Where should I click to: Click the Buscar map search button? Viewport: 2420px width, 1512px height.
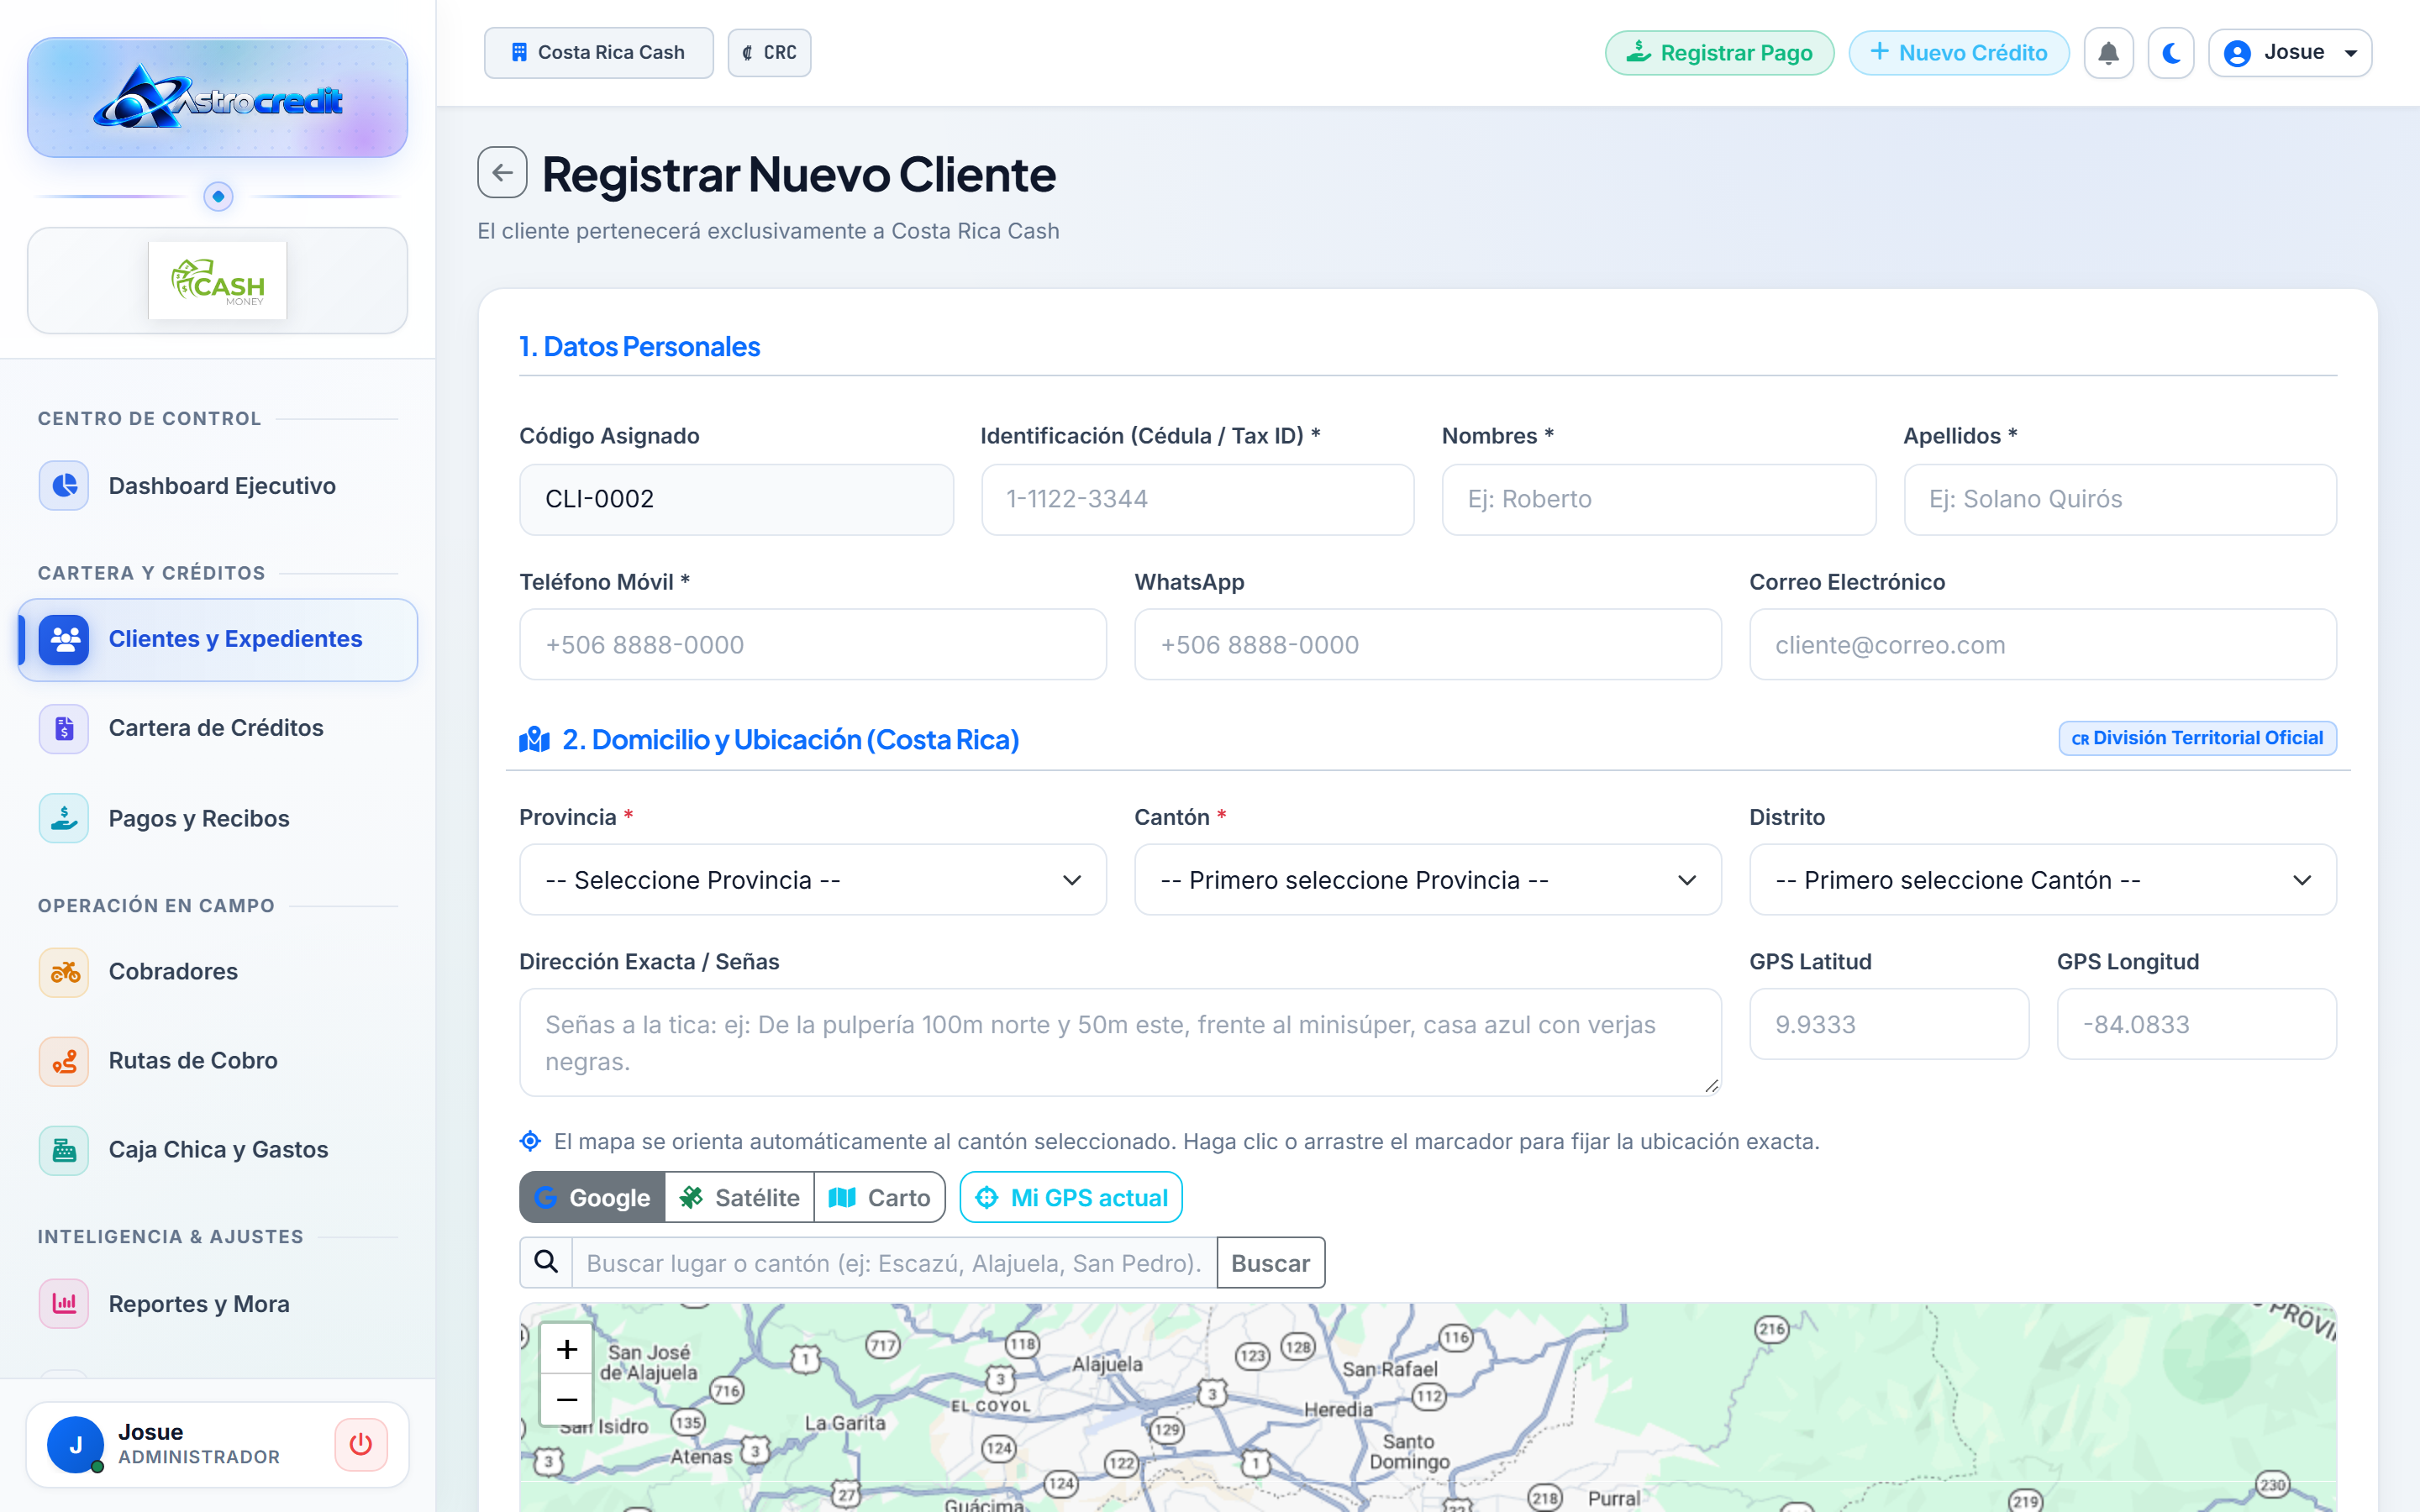pyautogui.click(x=1270, y=1262)
